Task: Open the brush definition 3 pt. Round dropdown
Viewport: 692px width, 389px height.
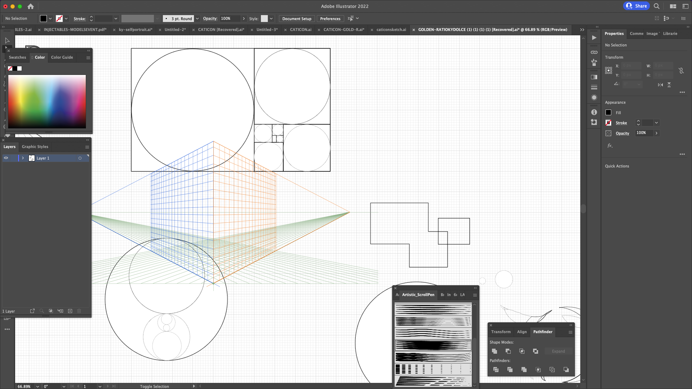Action: [x=198, y=18]
